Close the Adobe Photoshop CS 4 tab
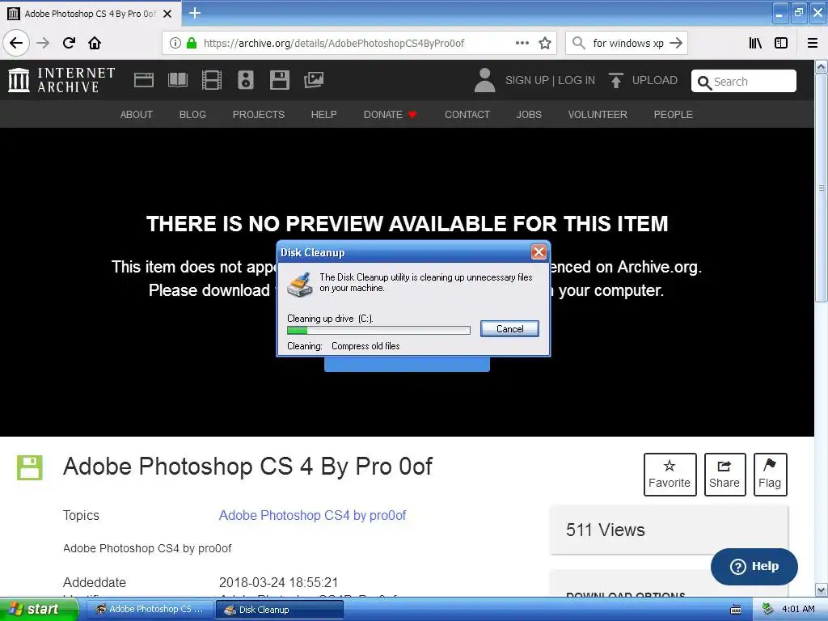 click(x=167, y=14)
